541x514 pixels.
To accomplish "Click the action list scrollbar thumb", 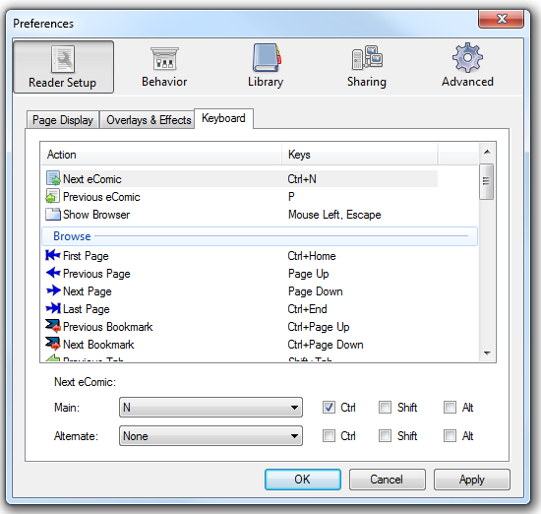I will click(x=487, y=181).
